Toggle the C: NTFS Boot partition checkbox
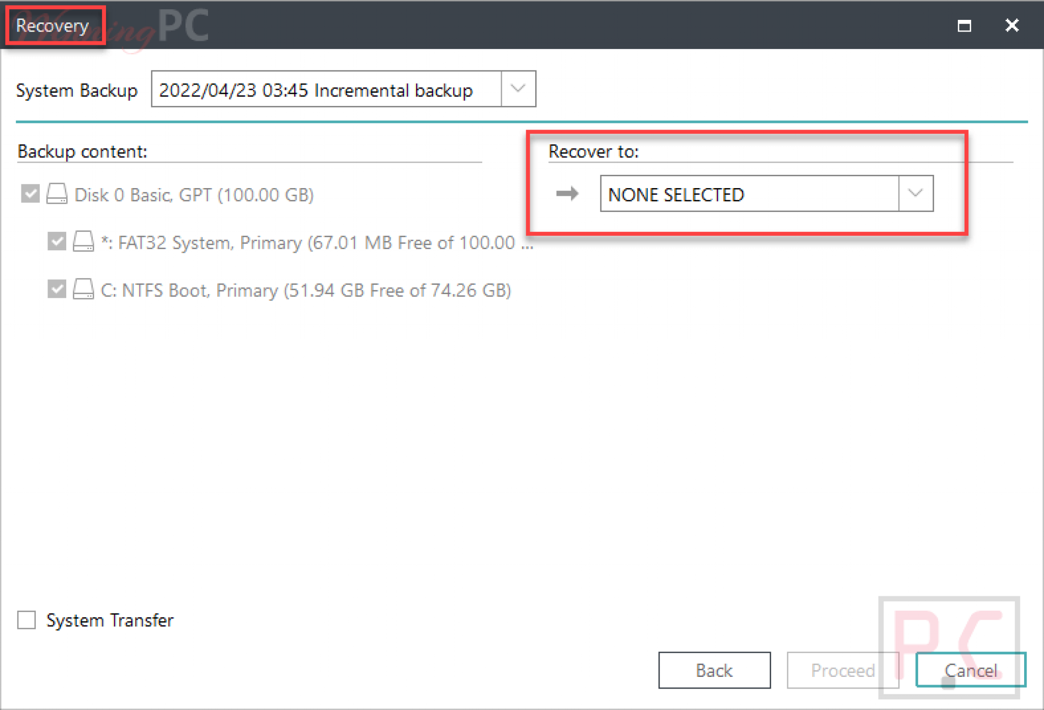The height and width of the screenshot is (710, 1044). click(x=57, y=289)
